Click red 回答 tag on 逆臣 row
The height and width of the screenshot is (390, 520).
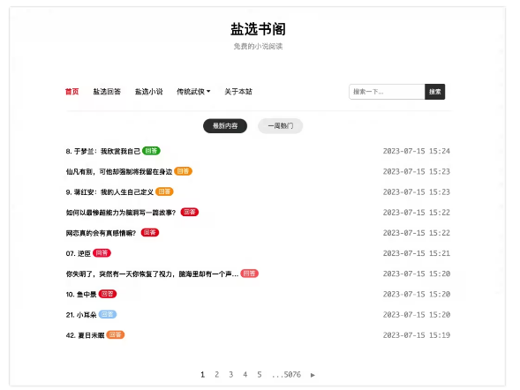pyautogui.click(x=102, y=253)
